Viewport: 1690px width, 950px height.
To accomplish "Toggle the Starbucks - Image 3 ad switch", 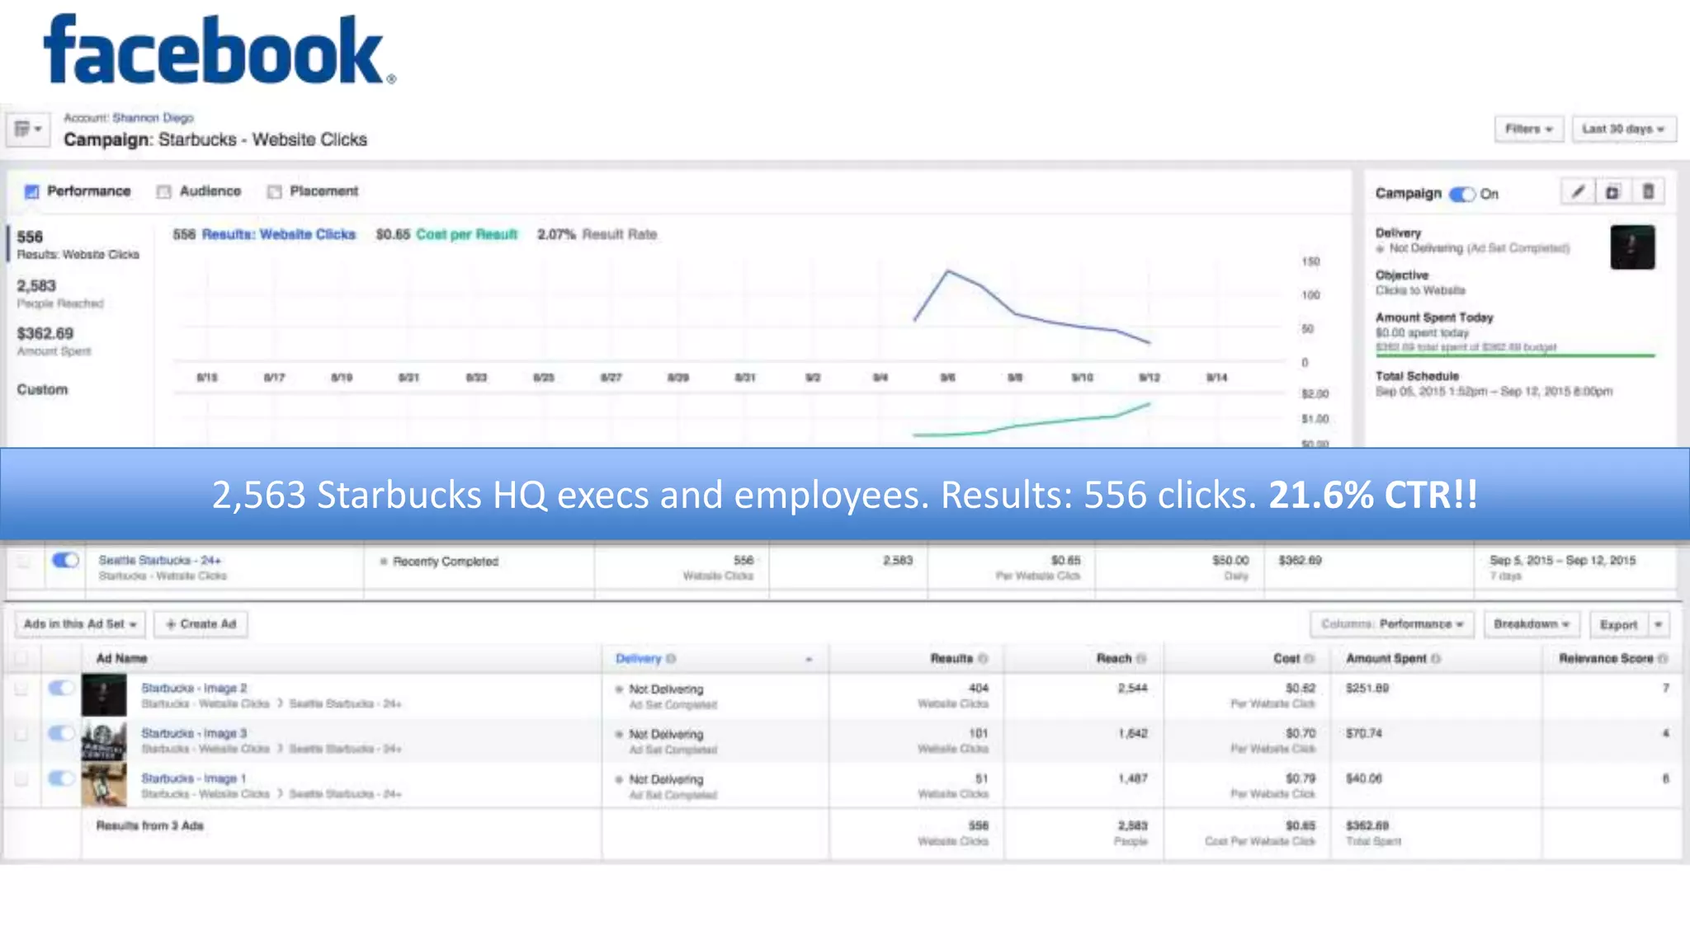I will [61, 733].
